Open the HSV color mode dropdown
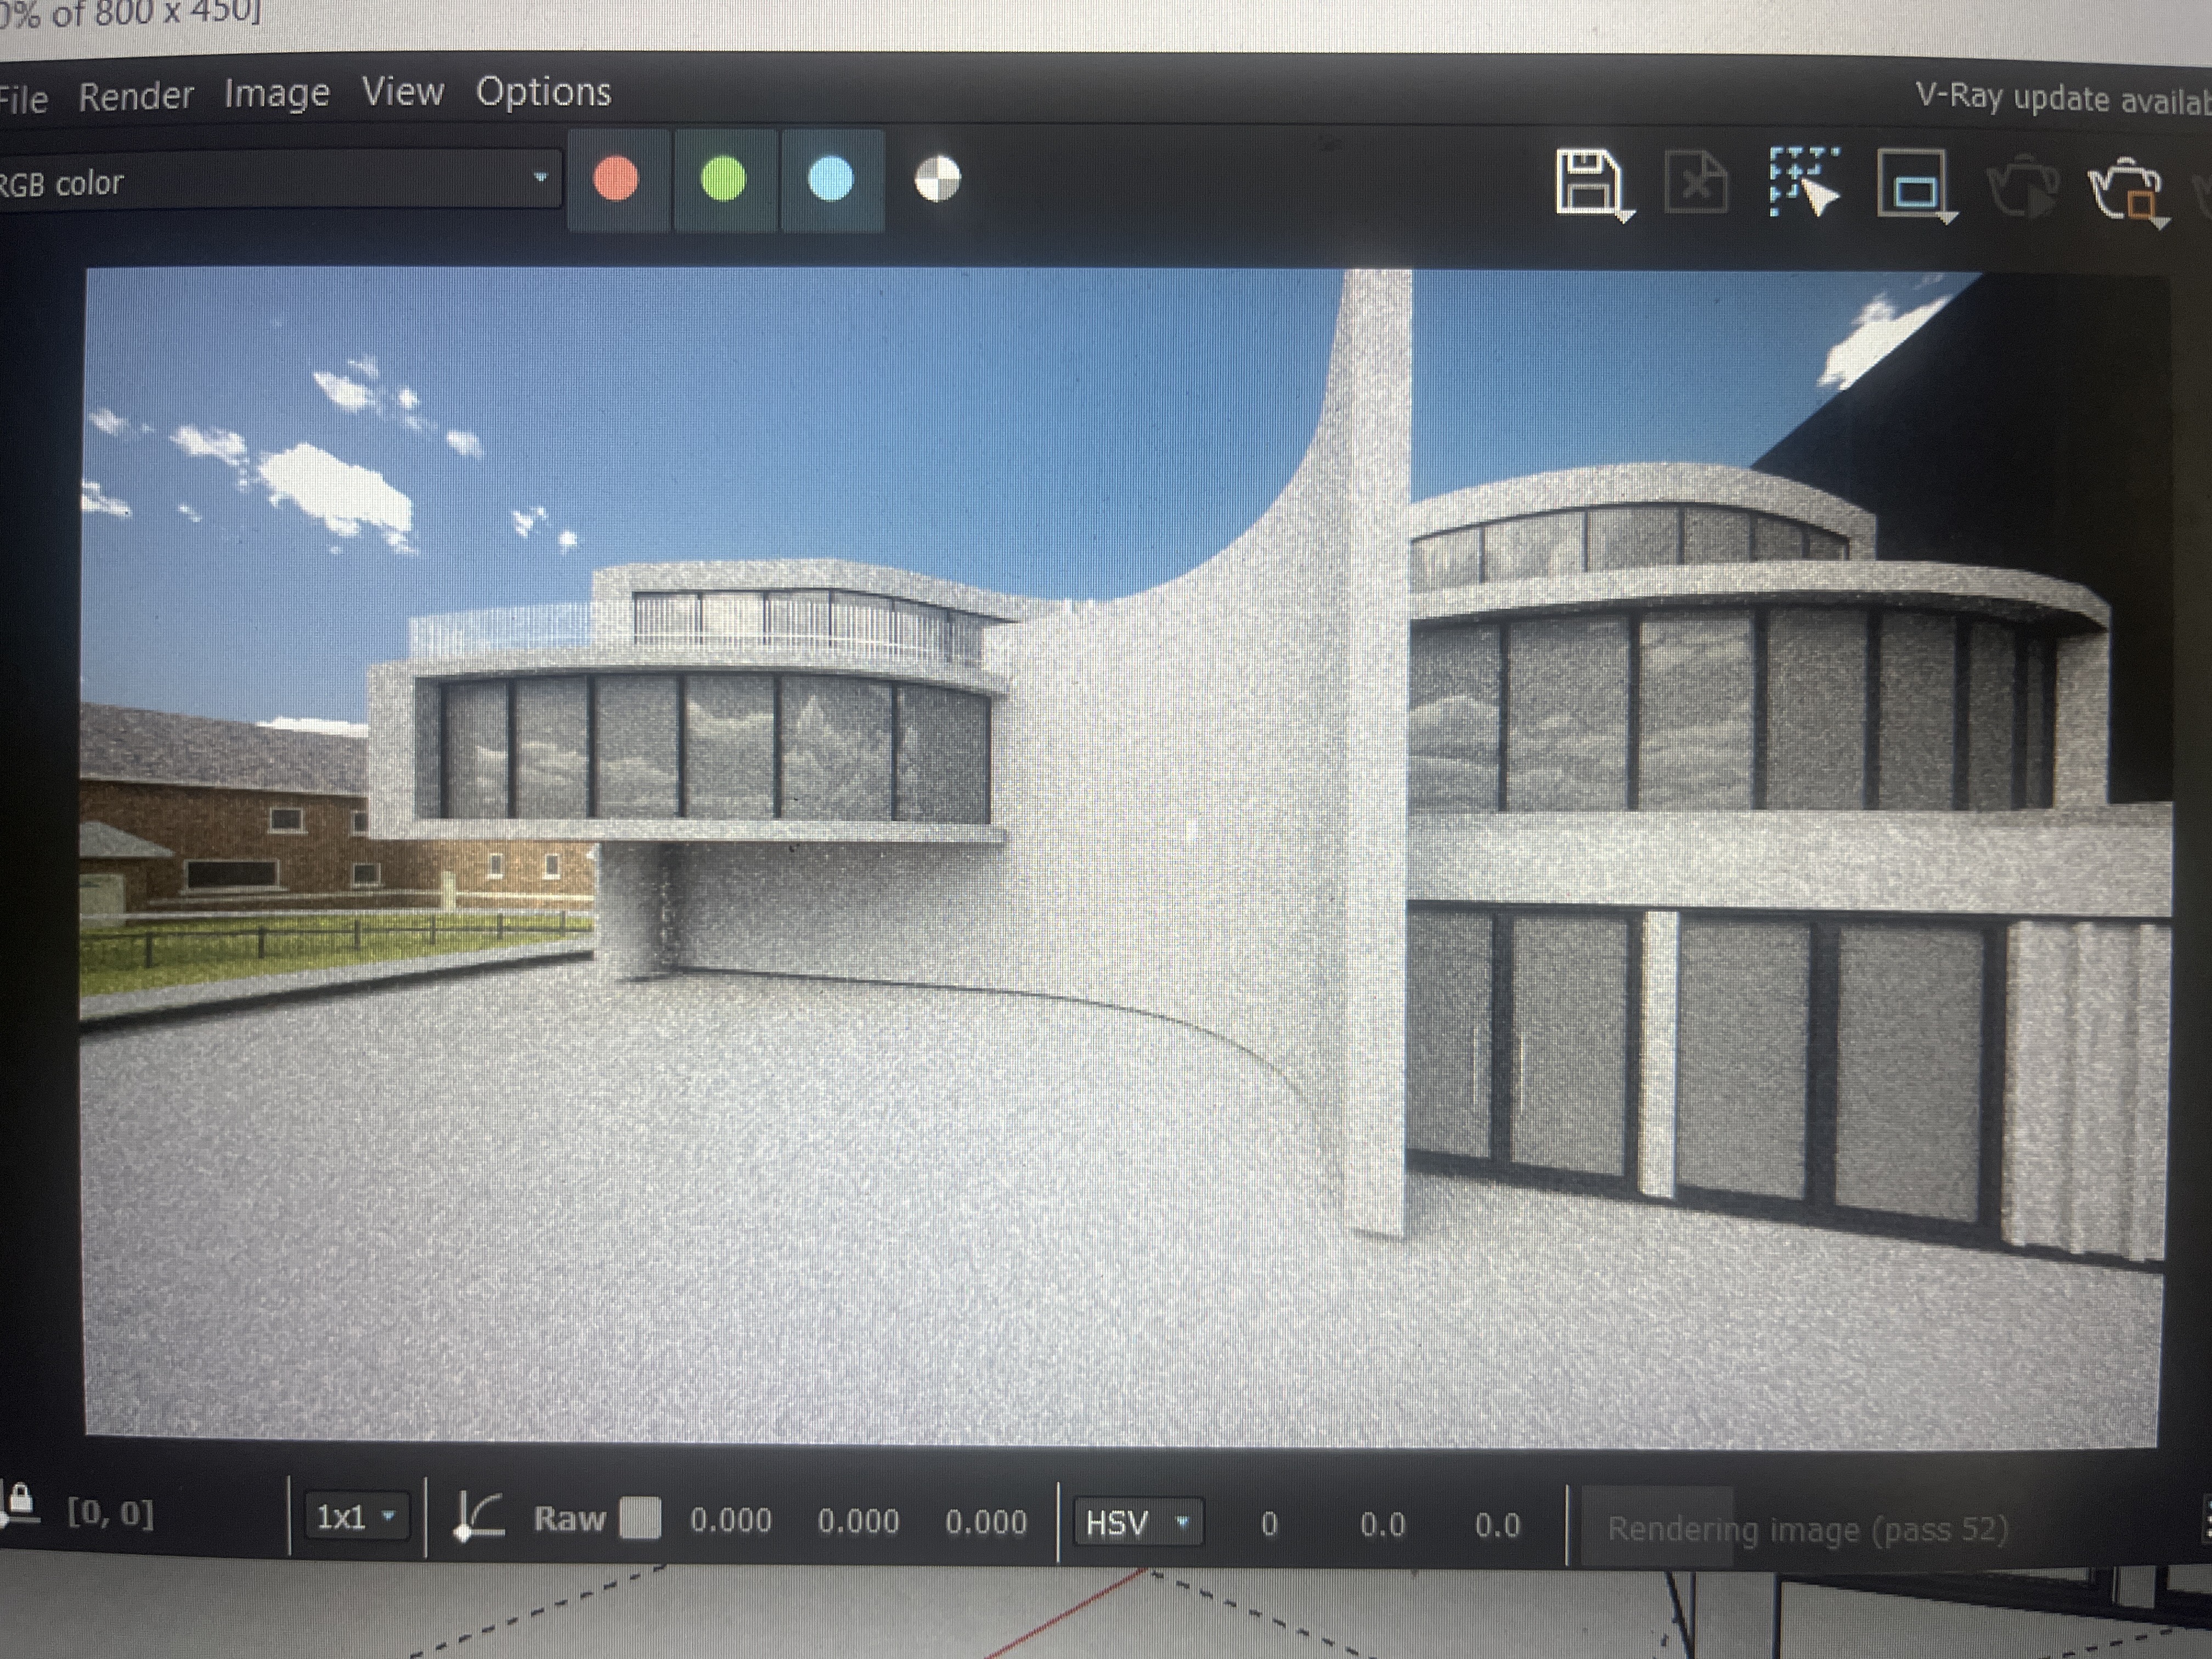This screenshot has height=1659, width=2212. (x=1138, y=1523)
